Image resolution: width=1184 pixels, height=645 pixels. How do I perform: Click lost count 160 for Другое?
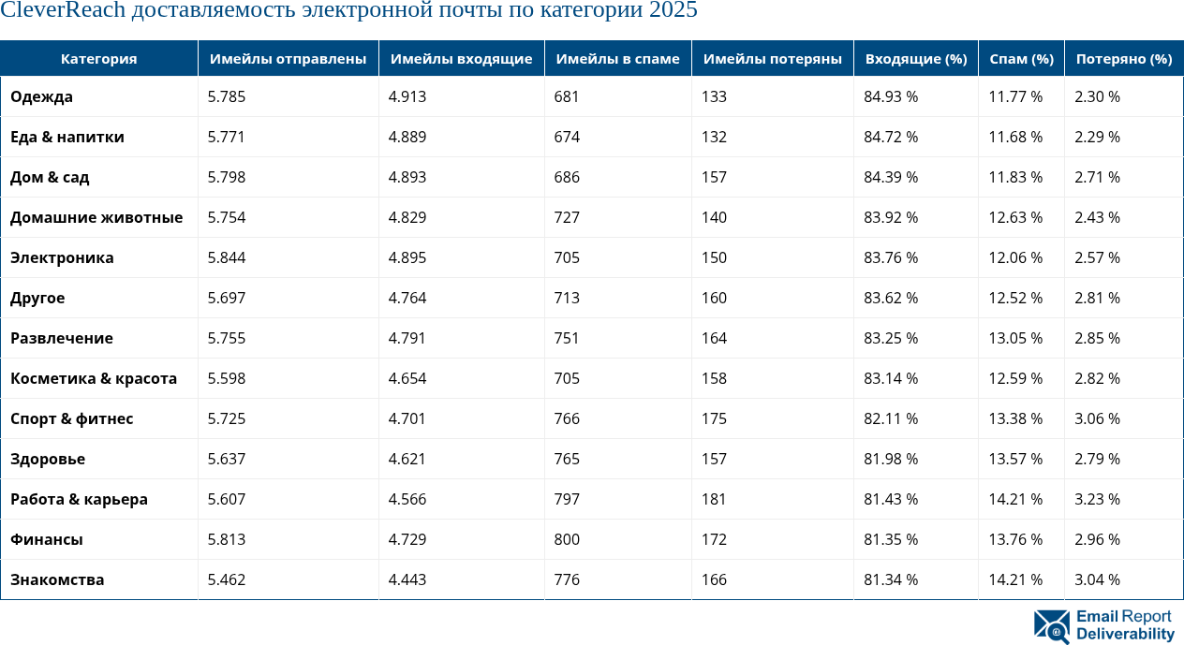[x=714, y=298]
